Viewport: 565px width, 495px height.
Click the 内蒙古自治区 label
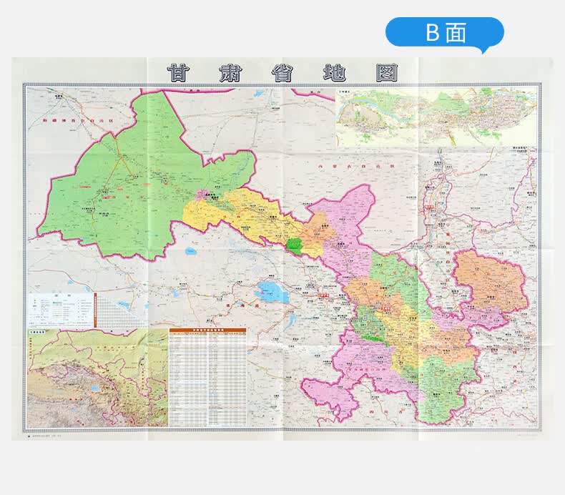pos(356,167)
